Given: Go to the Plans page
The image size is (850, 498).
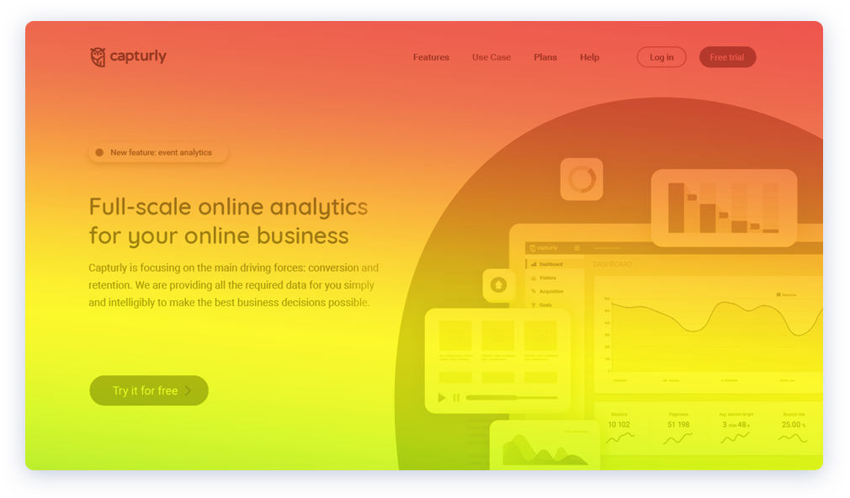Looking at the screenshot, I should (x=545, y=57).
